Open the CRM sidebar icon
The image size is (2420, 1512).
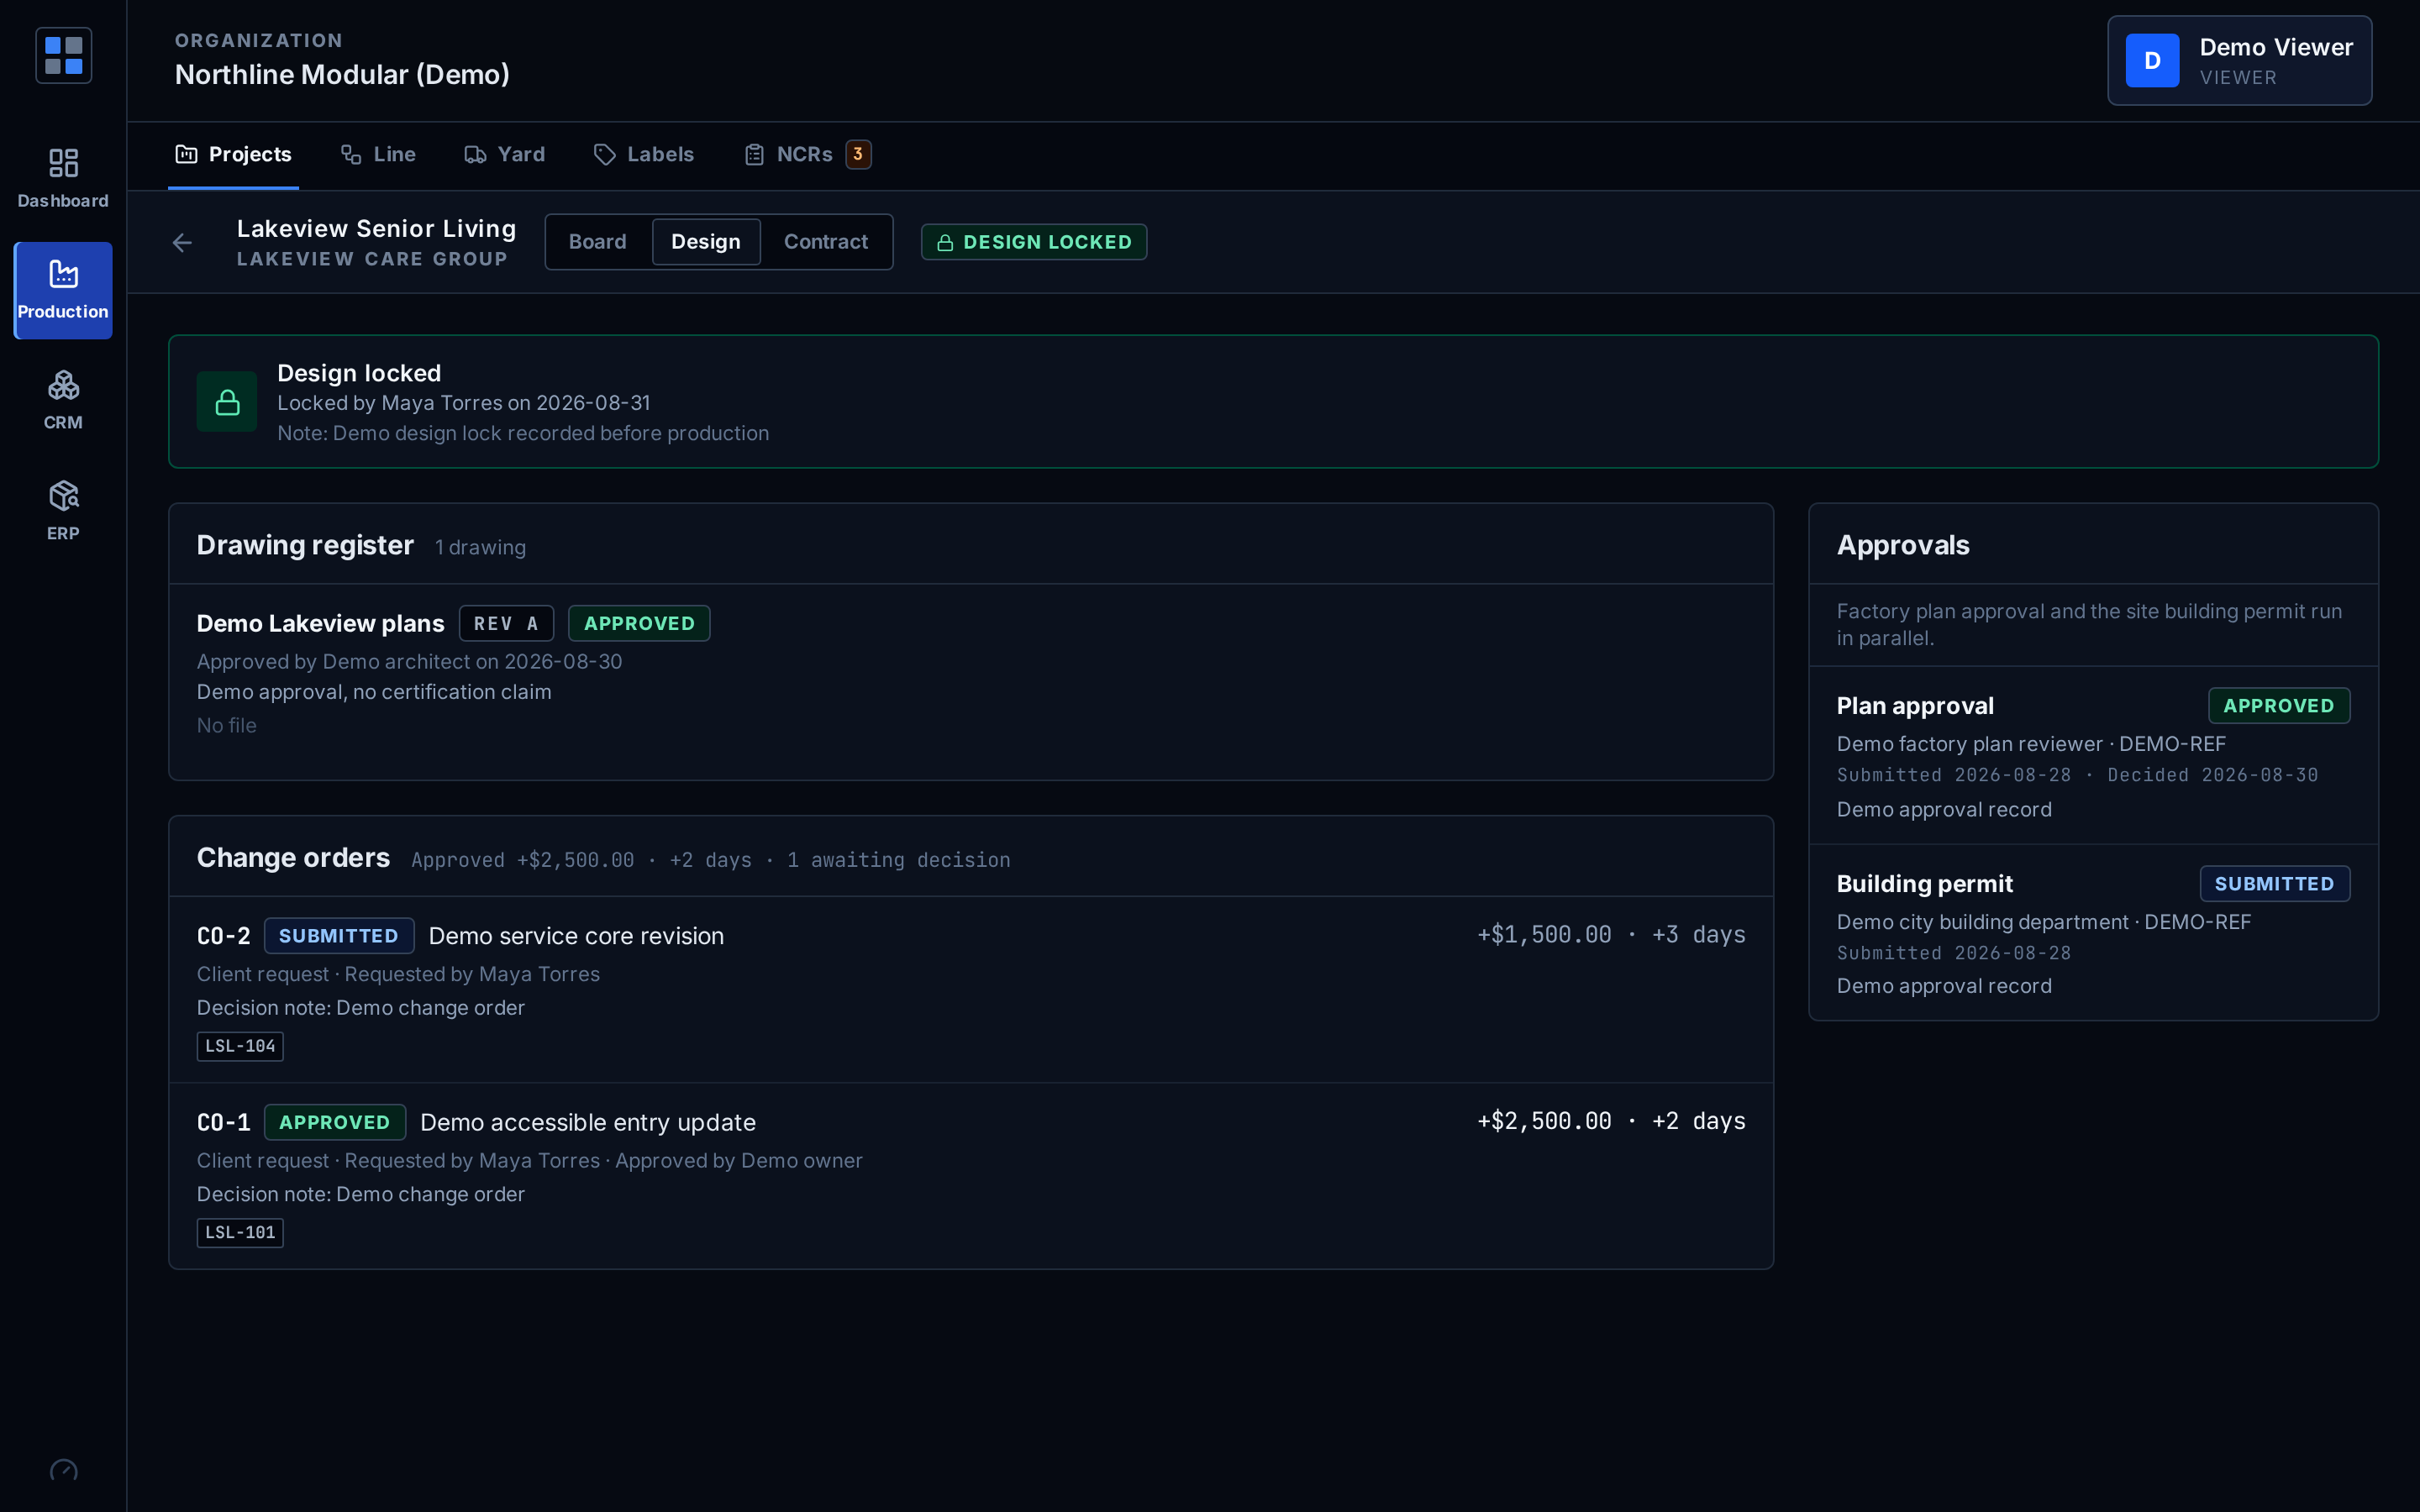click(x=63, y=400)
